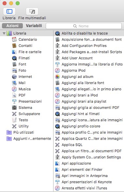Select the Sviluppatore tools icon
This screenshot has width=124, height=192.
pos(14,114)
